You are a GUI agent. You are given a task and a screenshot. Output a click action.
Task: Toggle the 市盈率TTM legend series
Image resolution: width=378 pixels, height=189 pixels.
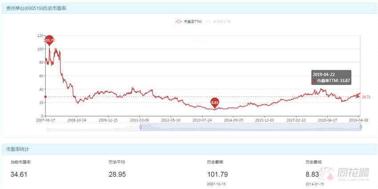[x=189, y=21]
